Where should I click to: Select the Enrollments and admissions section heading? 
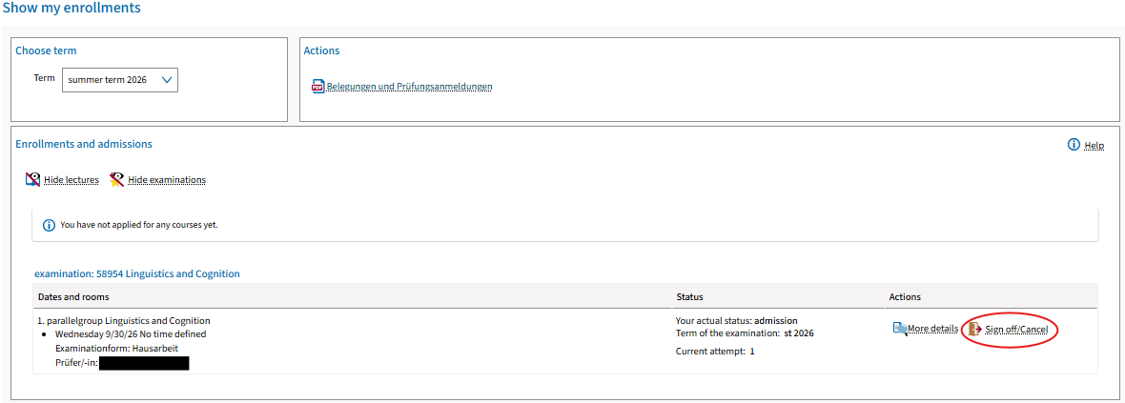click(84, 144)
